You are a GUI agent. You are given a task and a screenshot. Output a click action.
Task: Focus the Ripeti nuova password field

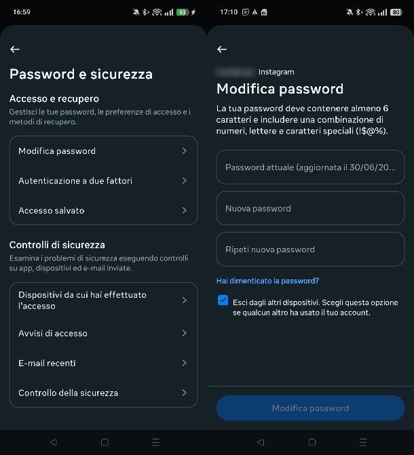pyautogui.click(x=310, y=250)
